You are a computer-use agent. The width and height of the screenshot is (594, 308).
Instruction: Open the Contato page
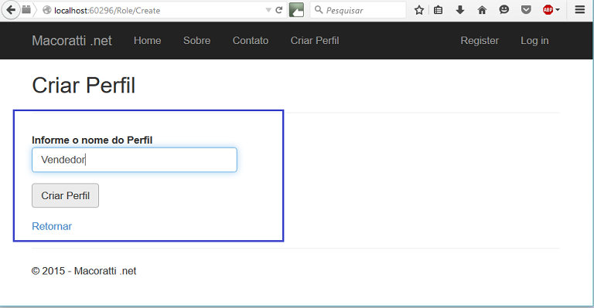pyautogui.click(x=251, y=40)
